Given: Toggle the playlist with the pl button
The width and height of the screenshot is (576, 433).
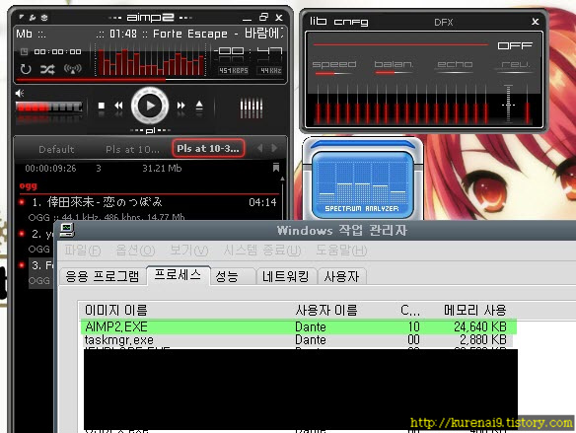Looking at the screenshot, I should point(150,130).
